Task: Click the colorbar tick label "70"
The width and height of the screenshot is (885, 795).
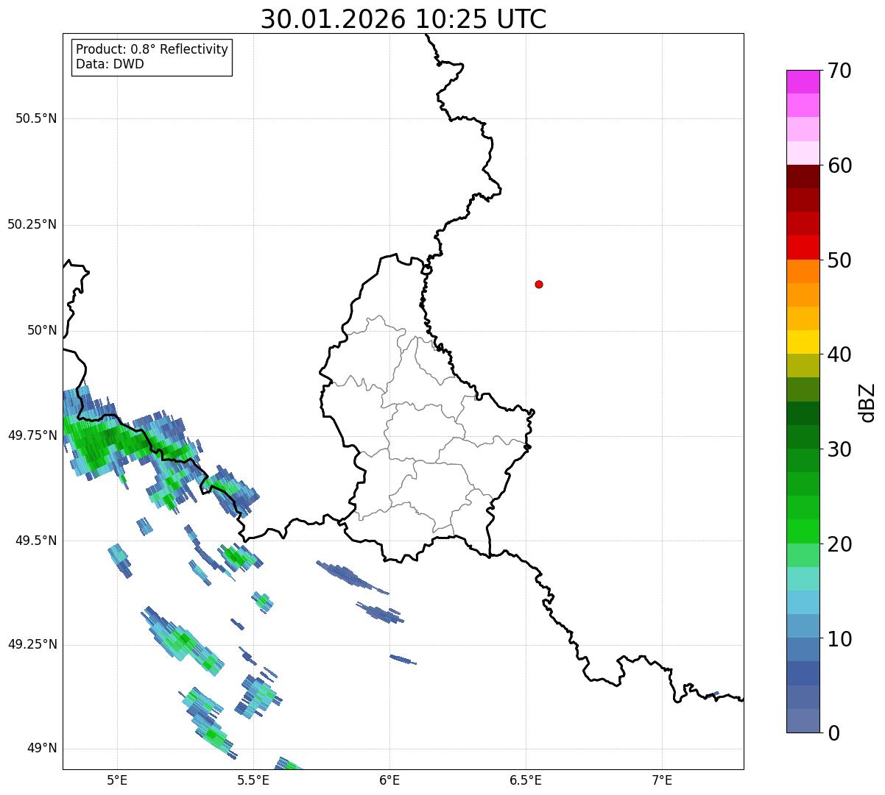Action: pyautogui.click(x=839, y=71)
